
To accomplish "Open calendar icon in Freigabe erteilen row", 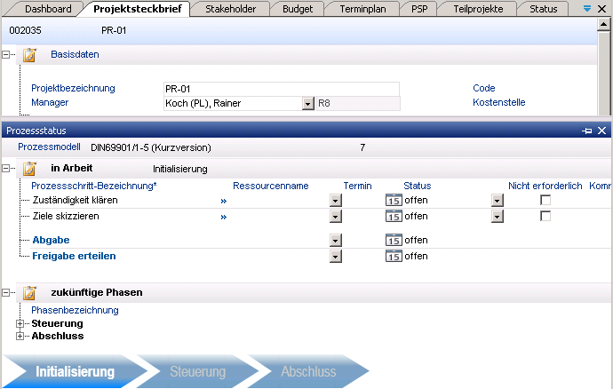I will (x=394, y=256).
